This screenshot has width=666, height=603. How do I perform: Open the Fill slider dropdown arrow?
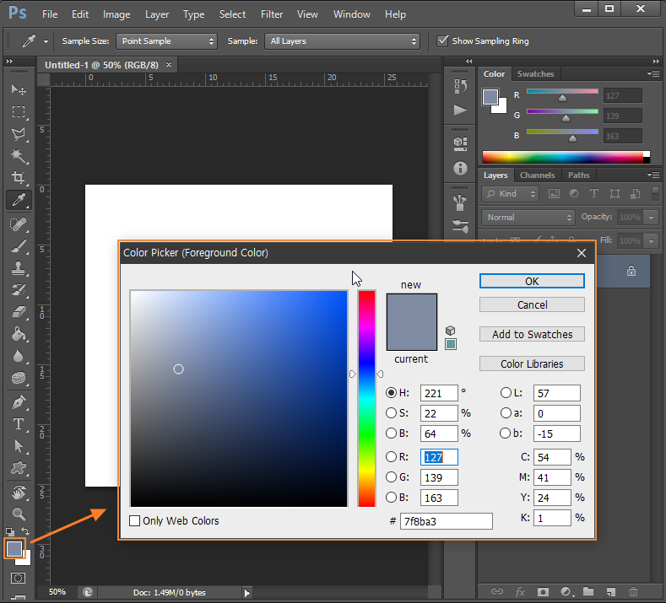(651, 240)
